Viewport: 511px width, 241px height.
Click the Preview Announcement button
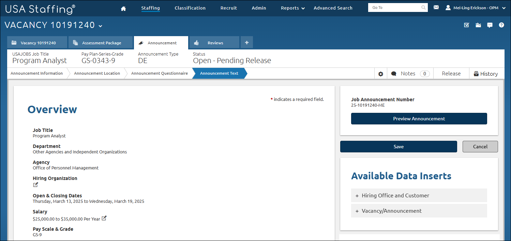tap(419, 119)
